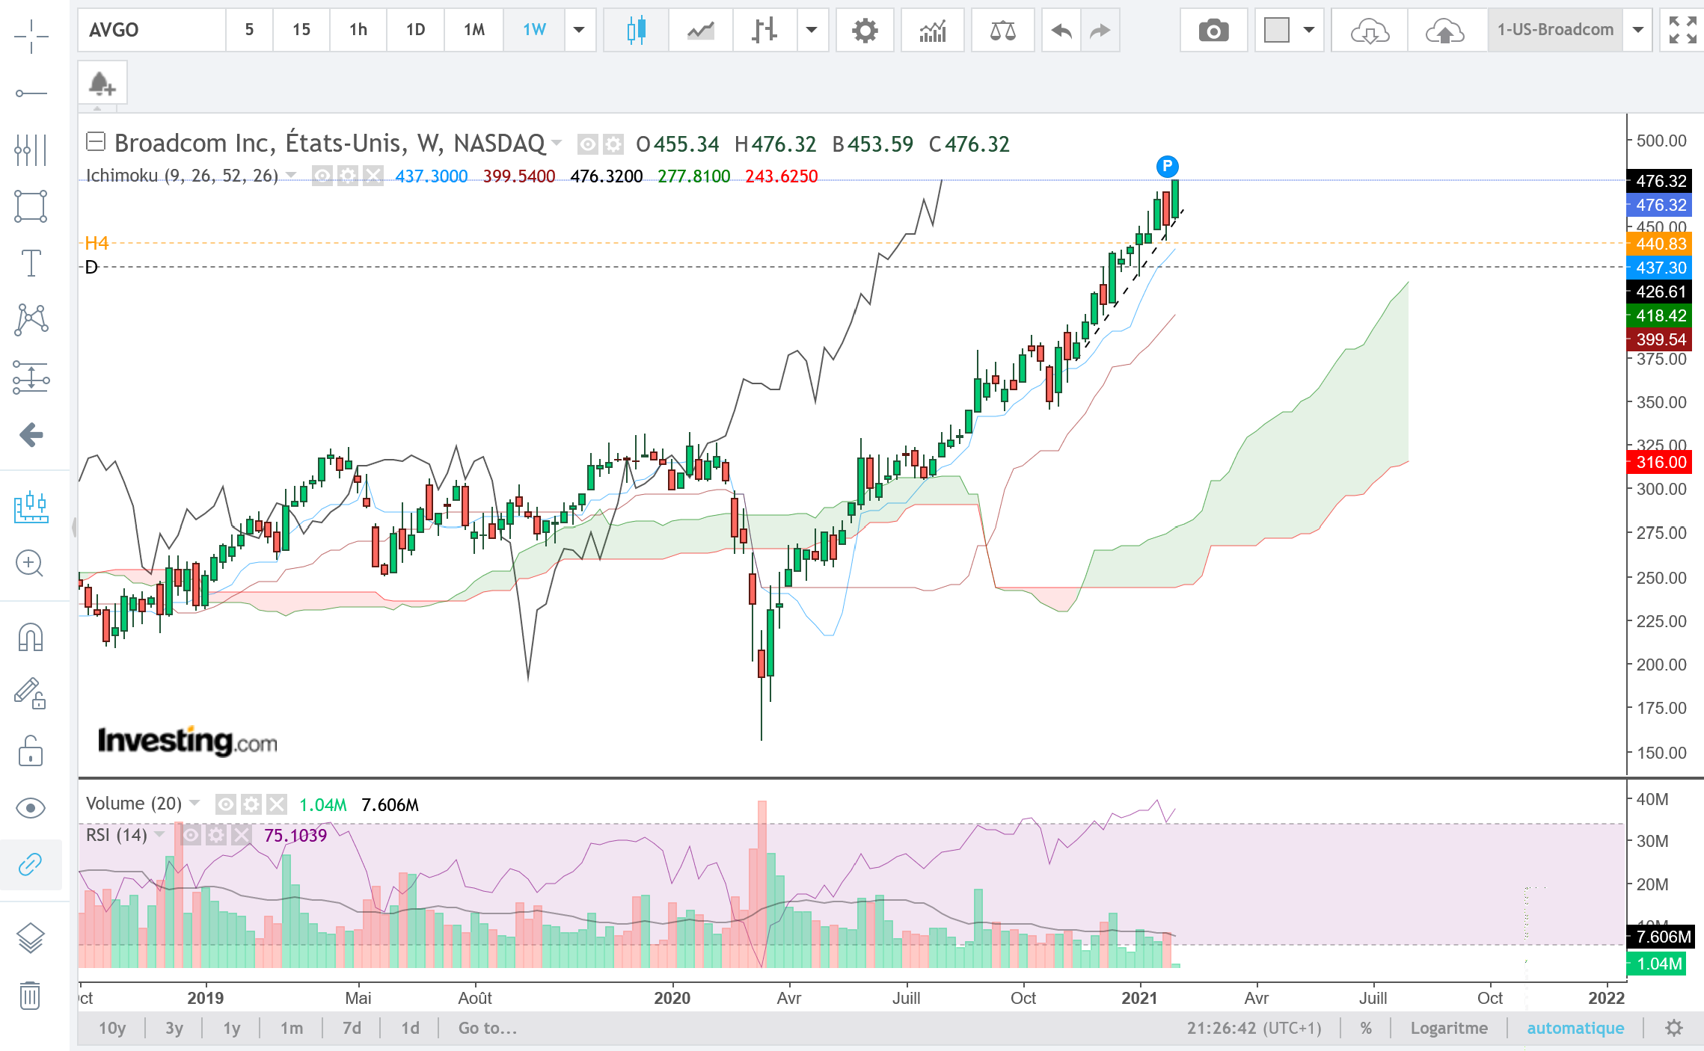
Task: Toggle Logaritme scale mode
Action: 1449,1028
